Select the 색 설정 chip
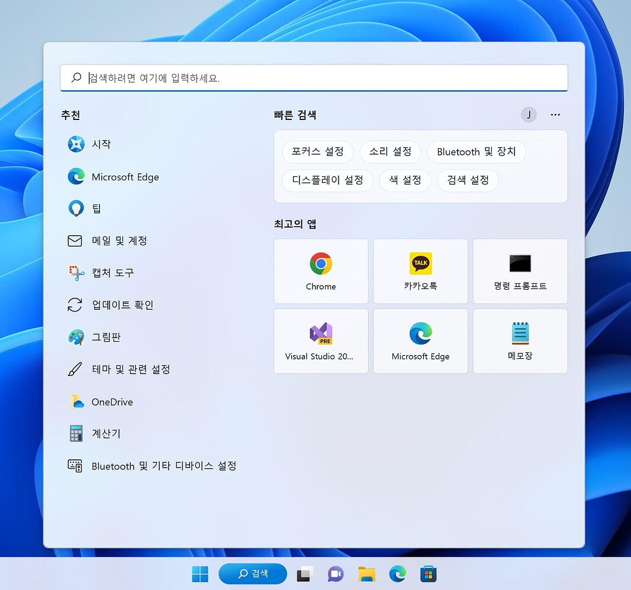 405,180
